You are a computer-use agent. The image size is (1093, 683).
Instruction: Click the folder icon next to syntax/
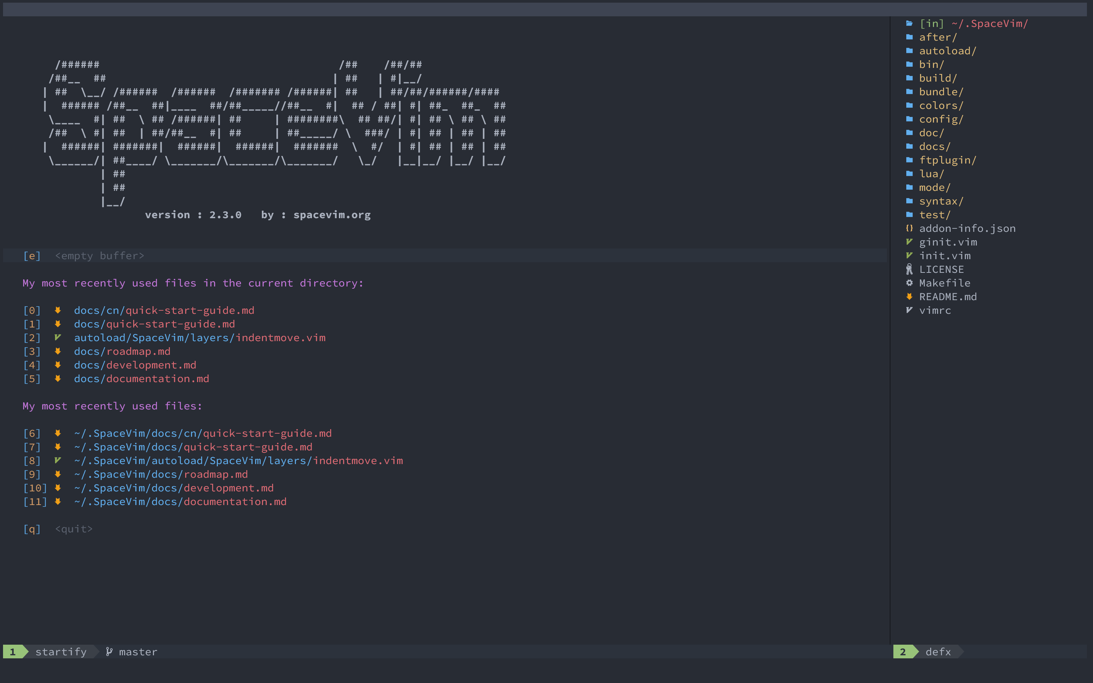coord(909,201)
